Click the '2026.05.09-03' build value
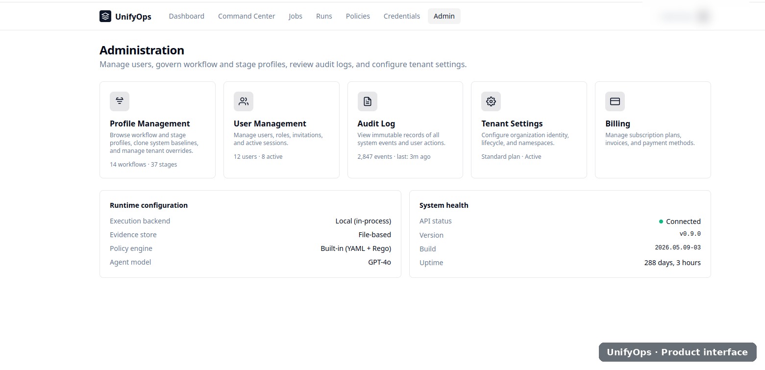Image resolution: width=765 pixels, height=370 pixels. [x=678, y=248]
